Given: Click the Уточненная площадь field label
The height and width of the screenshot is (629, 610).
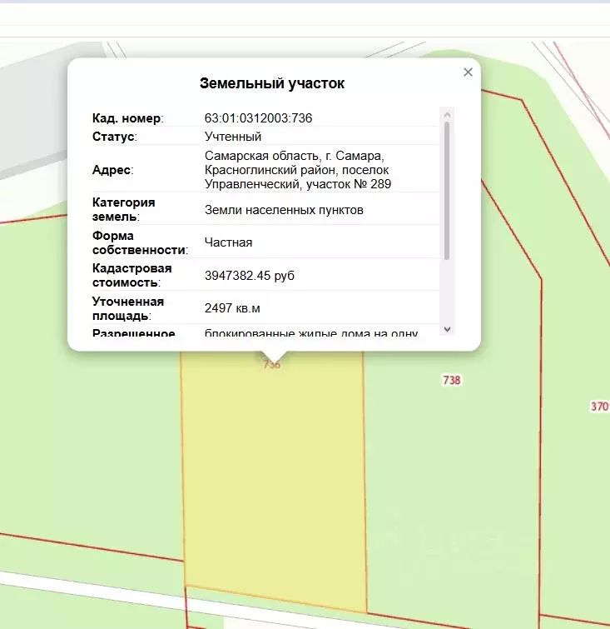Looking at the screenshot, I should tap(127, 308).
